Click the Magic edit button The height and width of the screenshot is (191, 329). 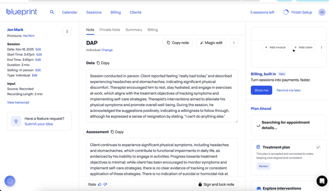(211, 43)
